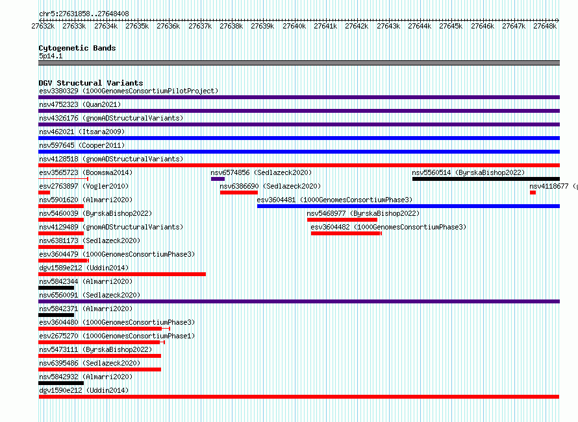
Task: Open the nsv4128518 gnomAD variant label
Action: coord(111,159)
